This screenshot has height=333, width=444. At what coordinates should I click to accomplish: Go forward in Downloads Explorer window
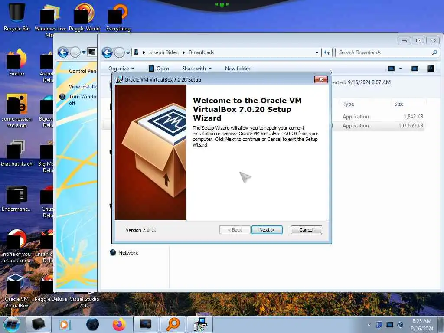coord(119,52)
